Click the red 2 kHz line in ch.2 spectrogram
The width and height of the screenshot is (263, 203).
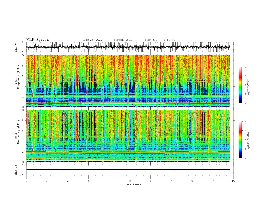(128, 152)
